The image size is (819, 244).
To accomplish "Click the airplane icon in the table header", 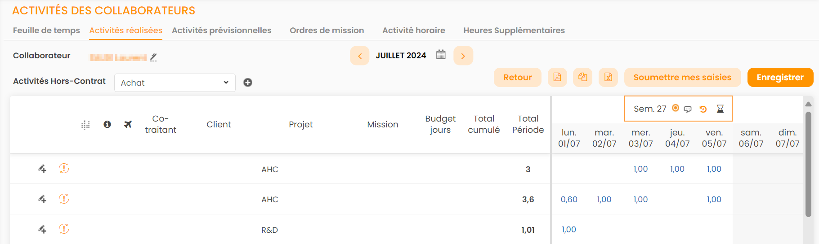I will 128,124.
